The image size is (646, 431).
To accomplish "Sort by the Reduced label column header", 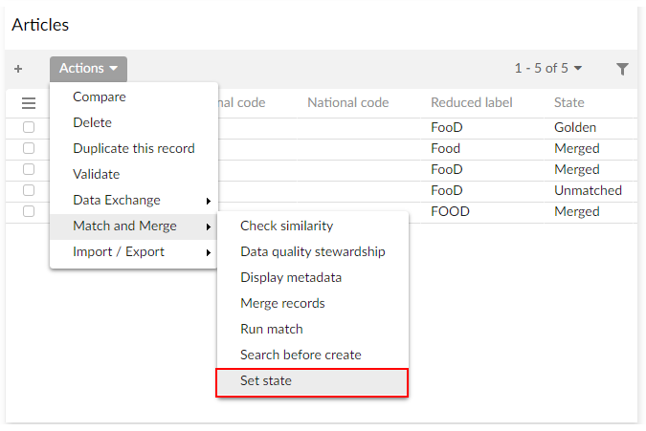I will [x=472, y=103].
